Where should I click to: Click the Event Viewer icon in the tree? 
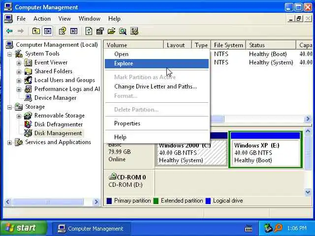28,62
